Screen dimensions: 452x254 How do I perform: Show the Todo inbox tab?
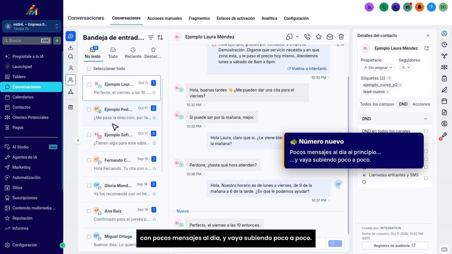(113, 53)
